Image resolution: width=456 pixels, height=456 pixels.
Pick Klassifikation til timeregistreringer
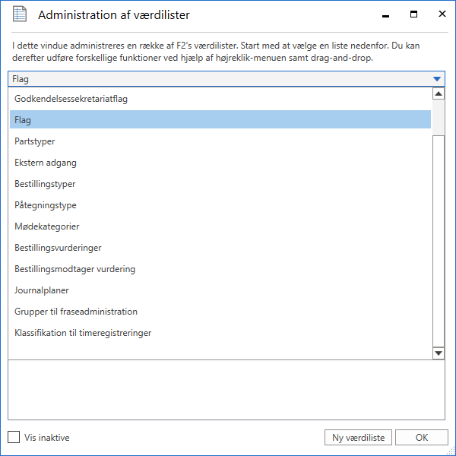pos(83,333)
